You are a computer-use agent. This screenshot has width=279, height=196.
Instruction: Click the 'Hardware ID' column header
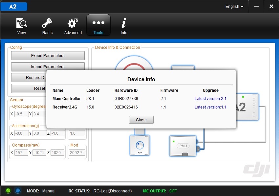coord(126,90)
